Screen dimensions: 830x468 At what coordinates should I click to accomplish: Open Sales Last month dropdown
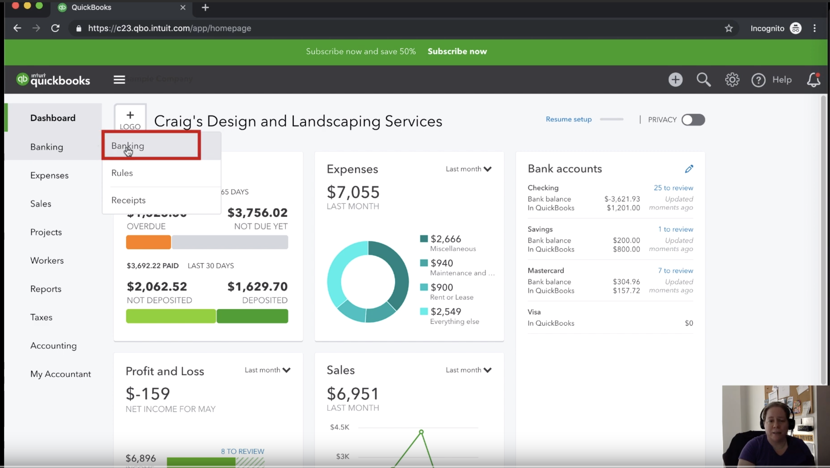(x=468, y=370)
